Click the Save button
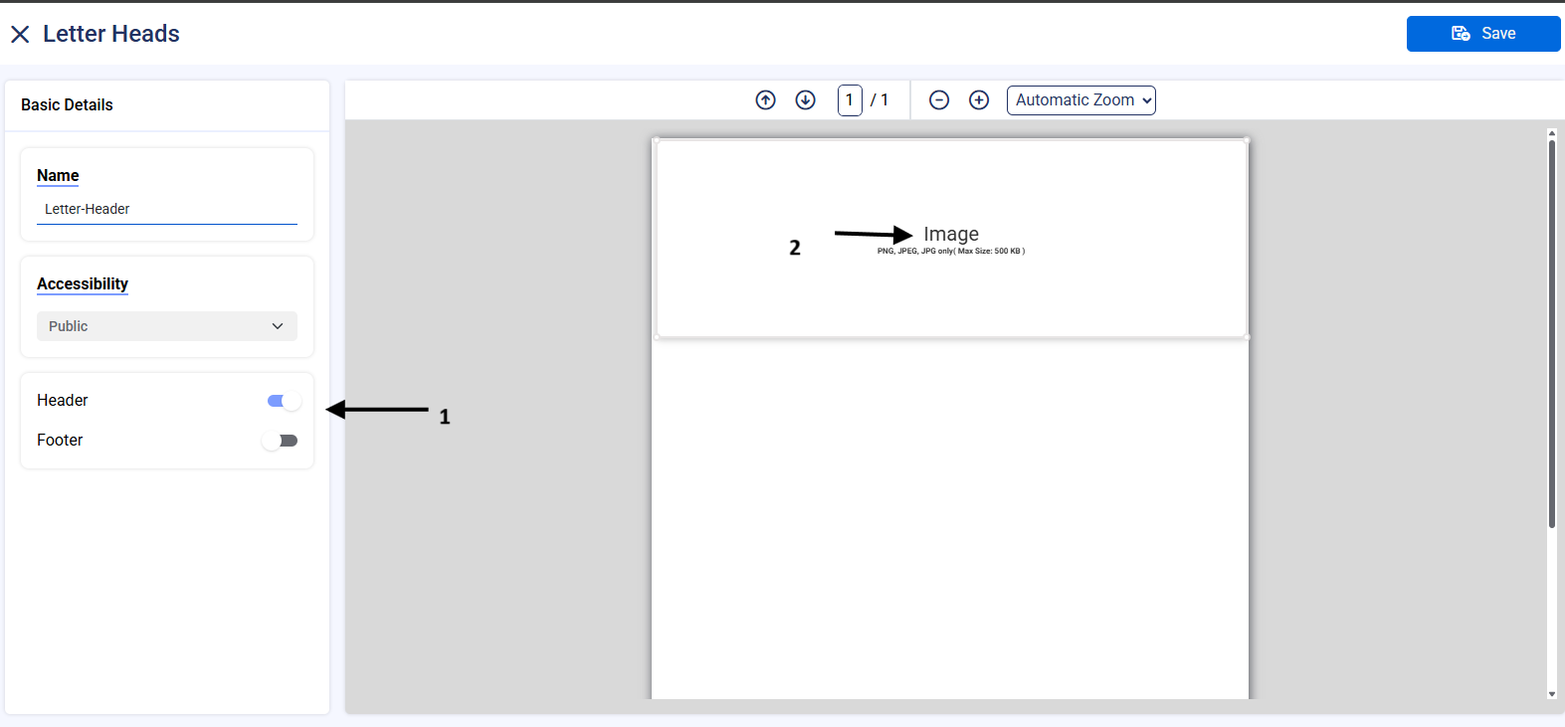 pos(1482,34)
